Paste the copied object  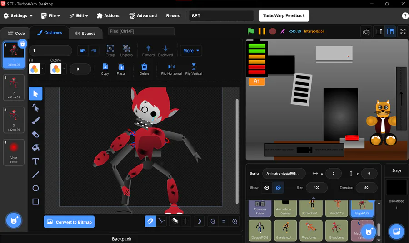coord(121,69)
